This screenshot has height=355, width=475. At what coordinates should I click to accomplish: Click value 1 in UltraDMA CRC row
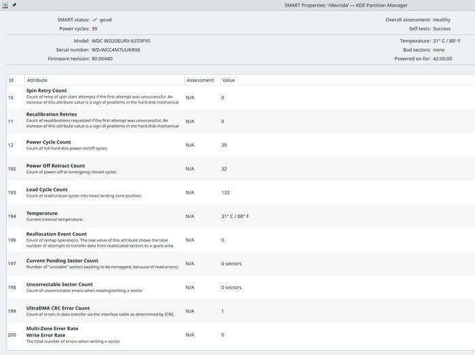(223, 311)
